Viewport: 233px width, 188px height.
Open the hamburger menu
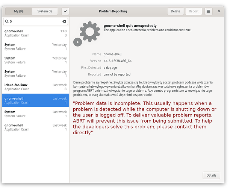(209, 11)
